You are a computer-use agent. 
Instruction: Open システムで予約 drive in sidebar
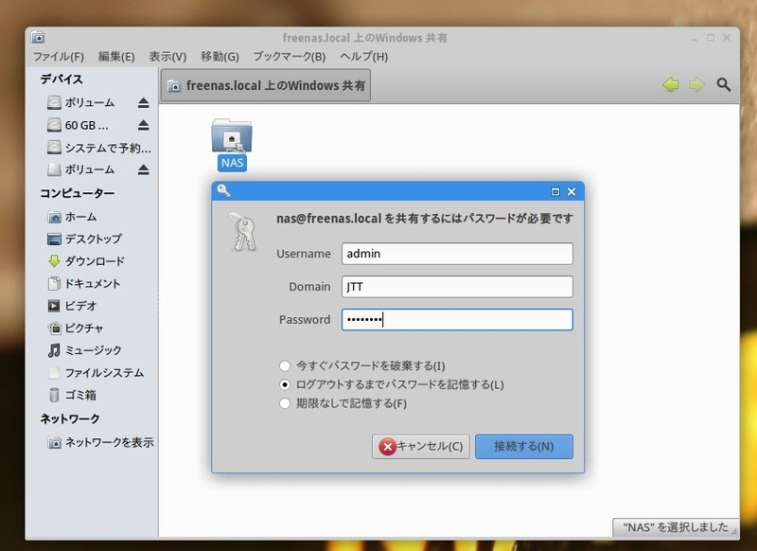(99, 148)
